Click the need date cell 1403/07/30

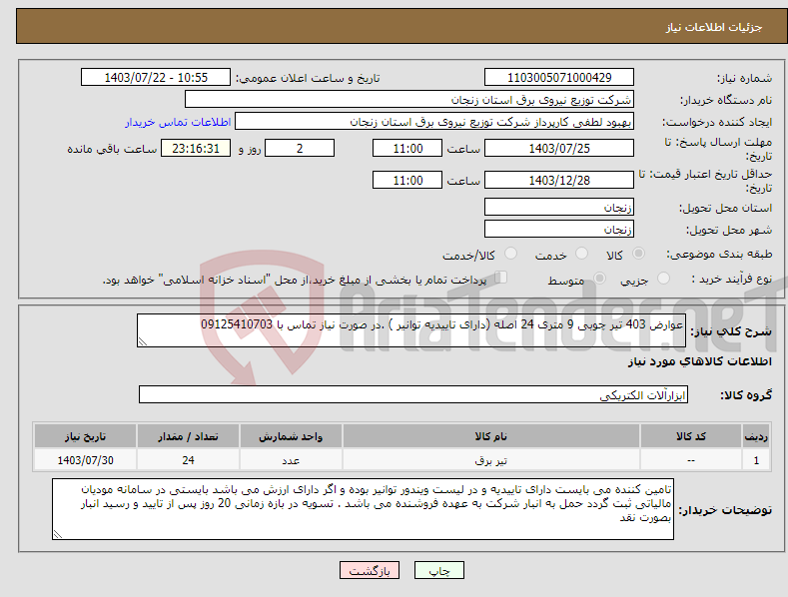click(x=86, y=460)
